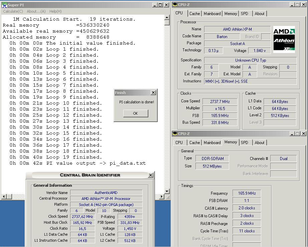
Task: Click the Multiplier value 'x 16.5'
Action: click(220, 109)
